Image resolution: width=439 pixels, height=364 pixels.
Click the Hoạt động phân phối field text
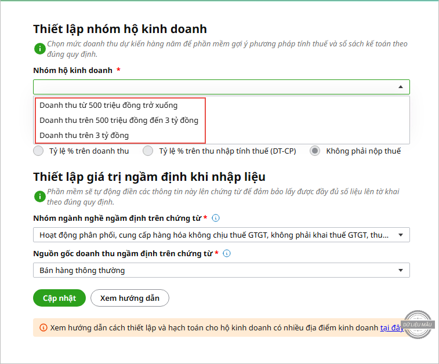pos(213,235)
